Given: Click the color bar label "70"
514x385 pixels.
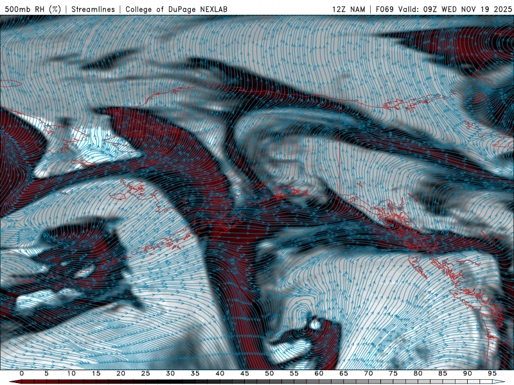Looking at the screenshot, I should pyautogui.click(x=368, y=373).
